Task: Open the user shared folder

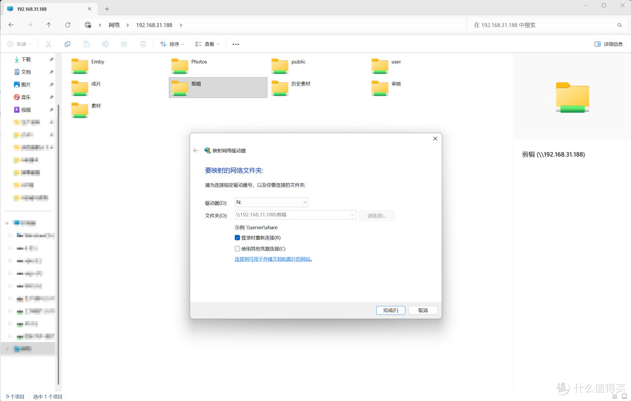Action: click(x=386, y=66)
